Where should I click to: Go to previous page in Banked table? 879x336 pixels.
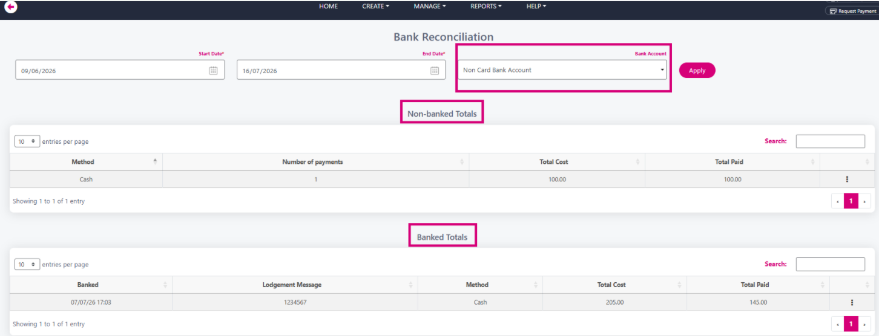[x=837, y=324]
